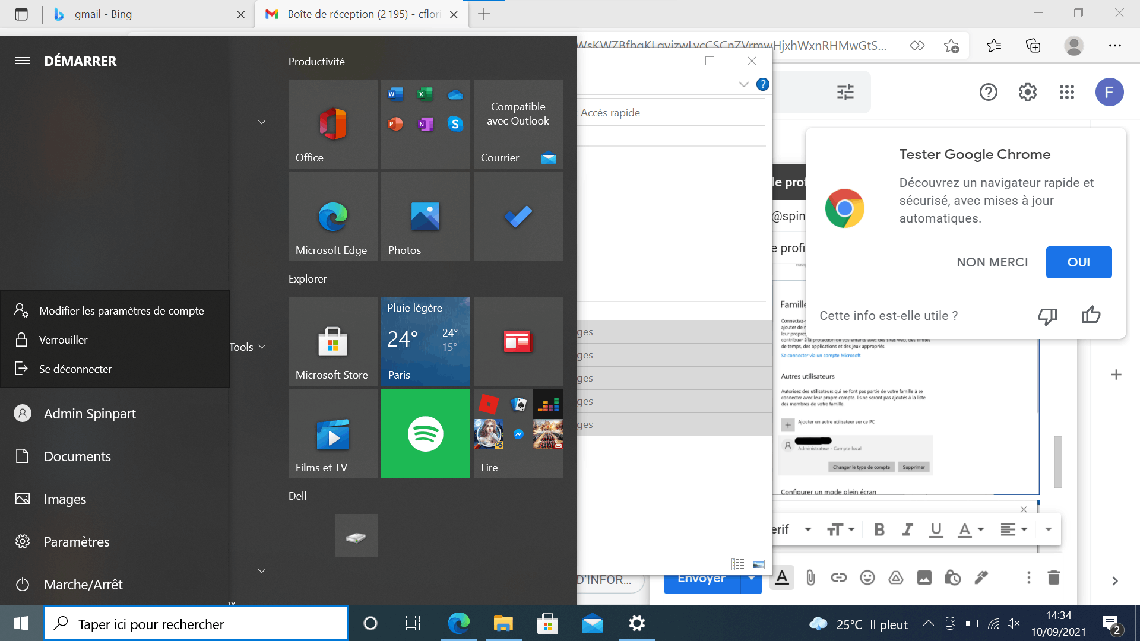Click the insert Google Drive file icon

tap(896, 577)
